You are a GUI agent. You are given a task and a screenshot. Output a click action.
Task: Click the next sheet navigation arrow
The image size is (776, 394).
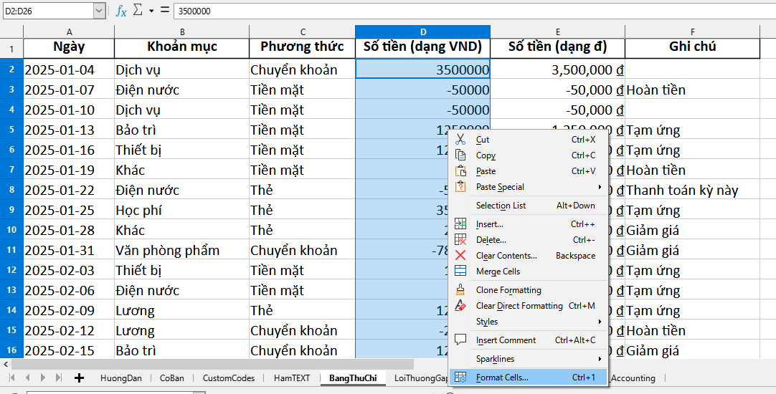point(43,378)
